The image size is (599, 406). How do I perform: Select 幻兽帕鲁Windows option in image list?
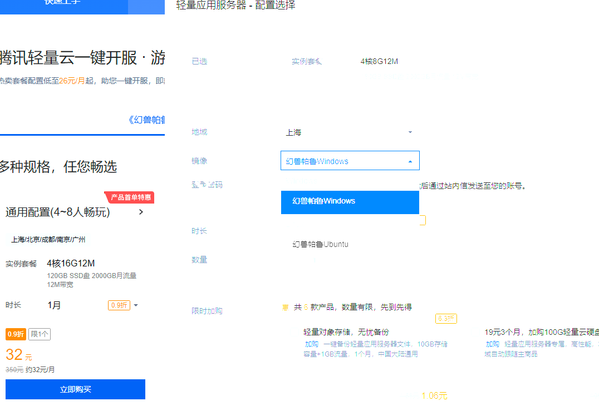pos(350,201)
